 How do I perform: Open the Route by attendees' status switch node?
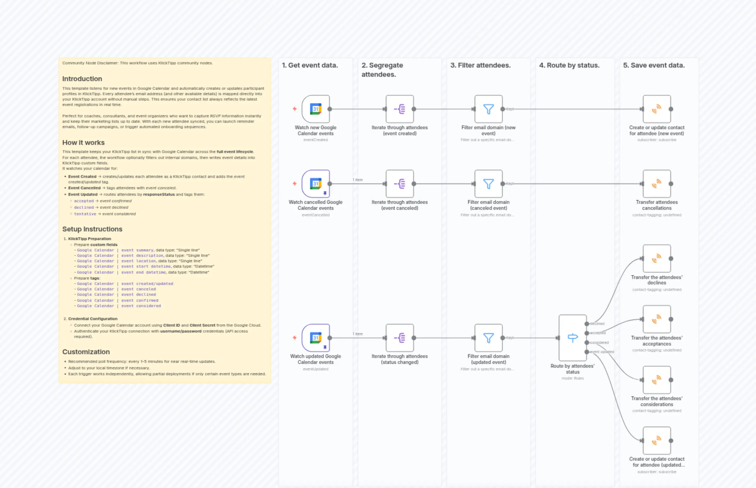click(x=572, y=338)
